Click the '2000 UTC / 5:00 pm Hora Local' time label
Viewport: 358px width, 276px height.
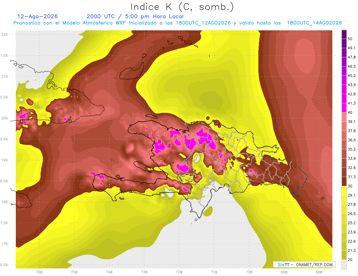[x=135, y=16]
